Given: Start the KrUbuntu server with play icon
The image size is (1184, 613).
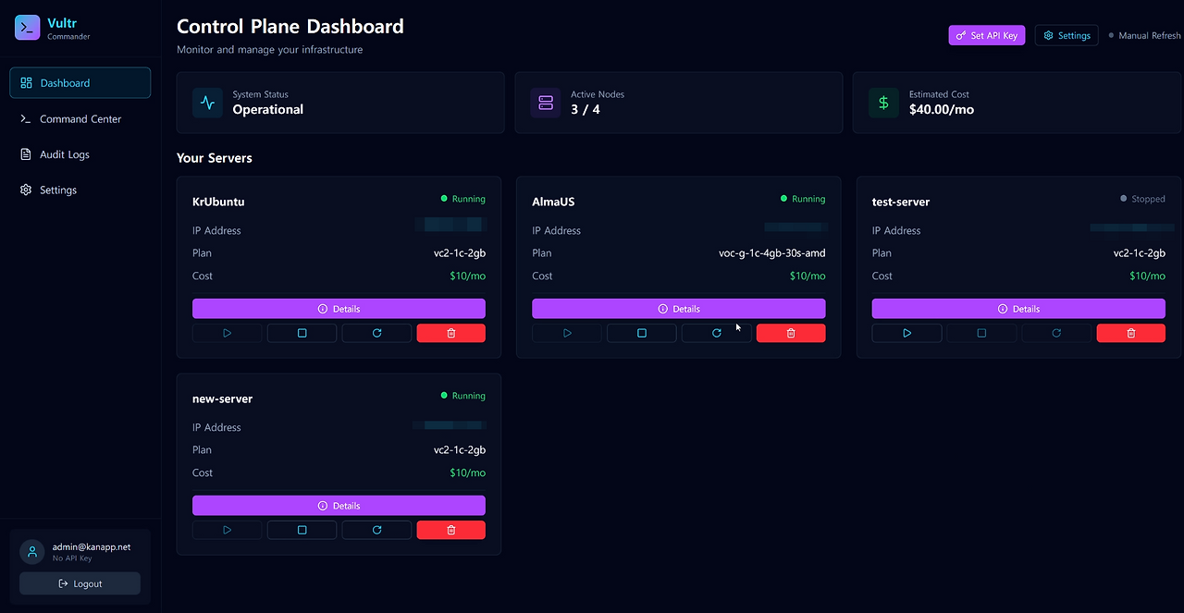Looking at the screenshot, I should coord(227,333).
